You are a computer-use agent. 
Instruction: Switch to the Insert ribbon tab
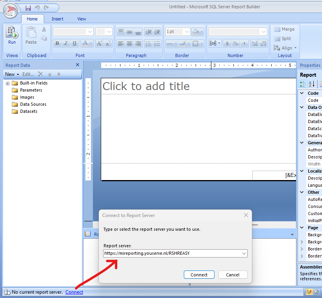tap(57, 19)
